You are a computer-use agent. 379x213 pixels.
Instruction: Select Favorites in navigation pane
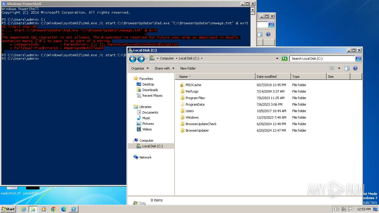146,79
